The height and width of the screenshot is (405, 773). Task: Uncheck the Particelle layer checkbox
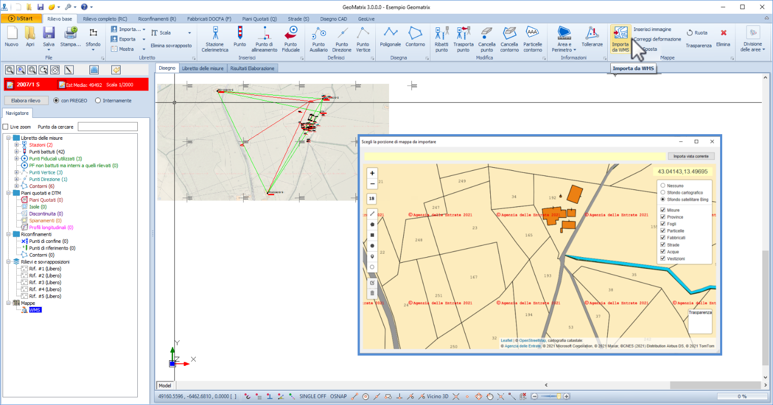(x=663, y=231)
